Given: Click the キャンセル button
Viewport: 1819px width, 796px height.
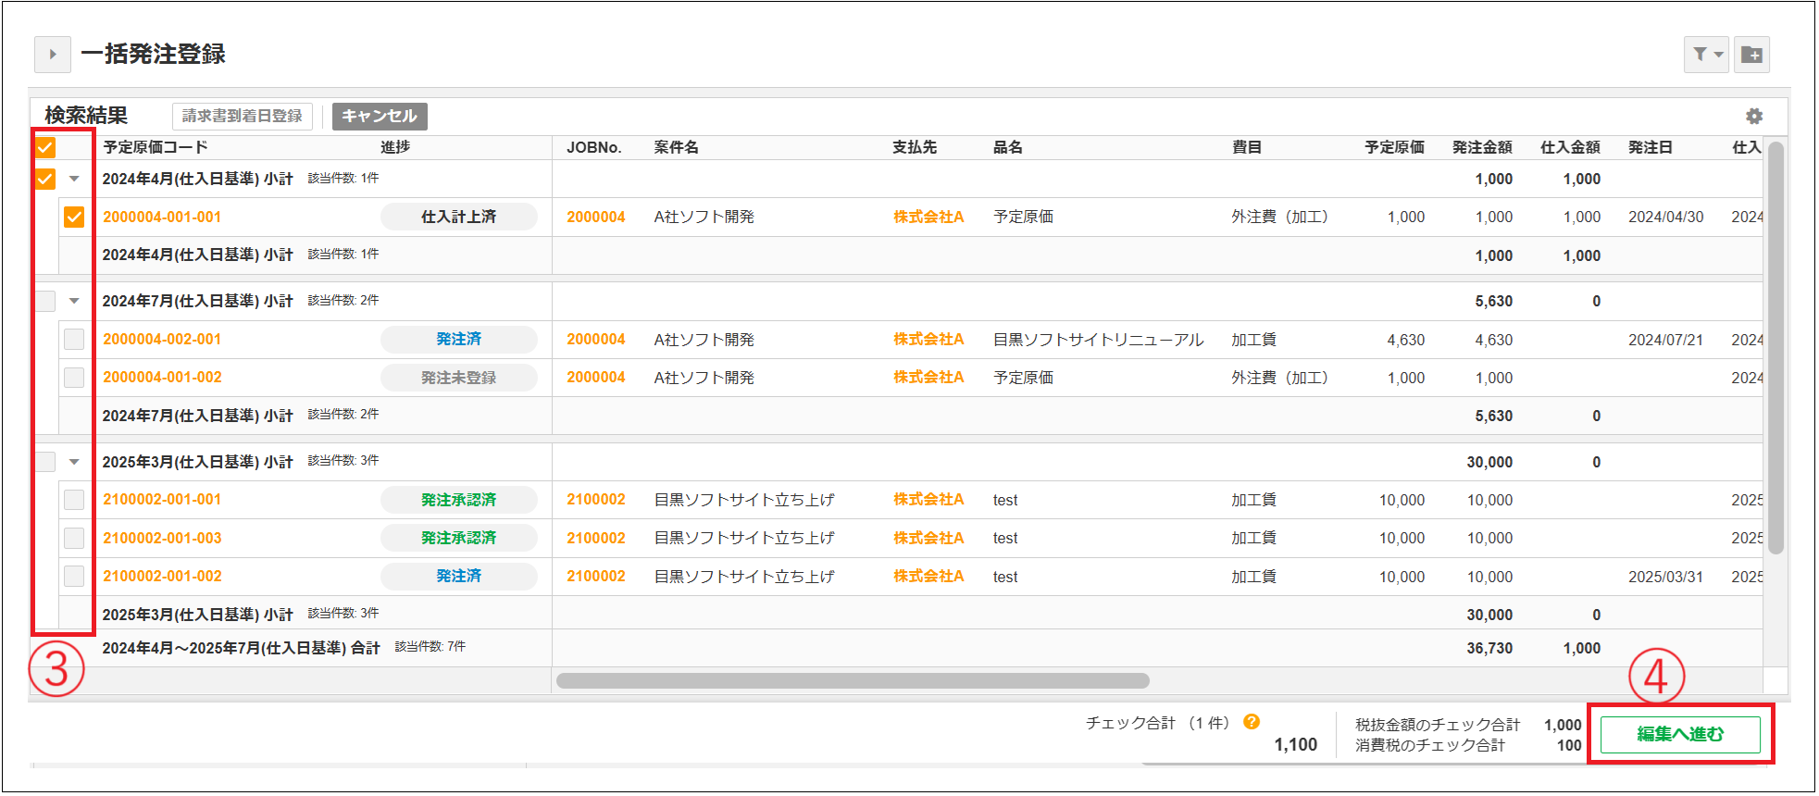Looking at the screenshot, I should pos(380,117).
